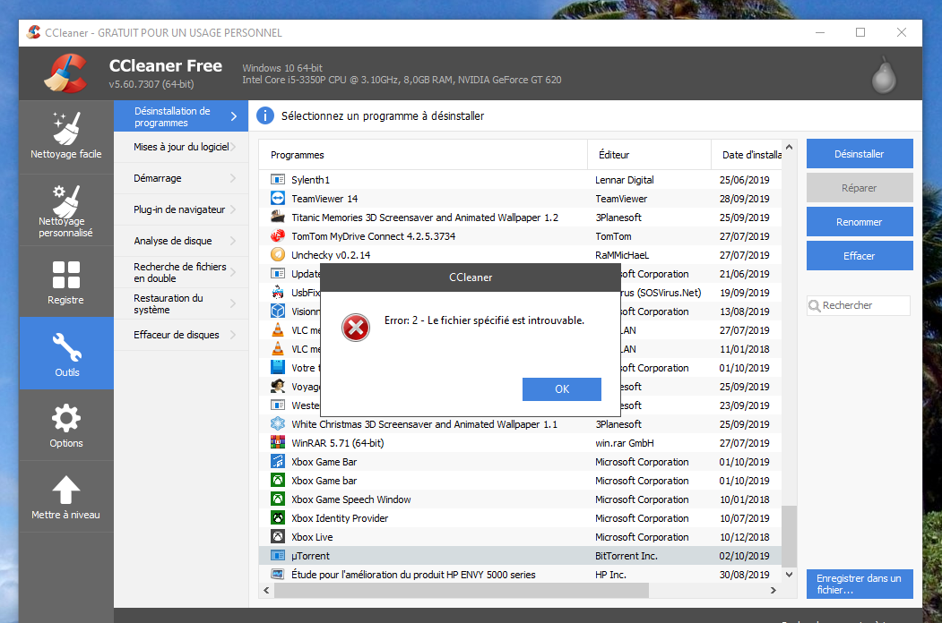Select the Xbox Game Speech Window icon
Image resolution: width=942 pixels, height=623 pixels.
pos(278,499)
